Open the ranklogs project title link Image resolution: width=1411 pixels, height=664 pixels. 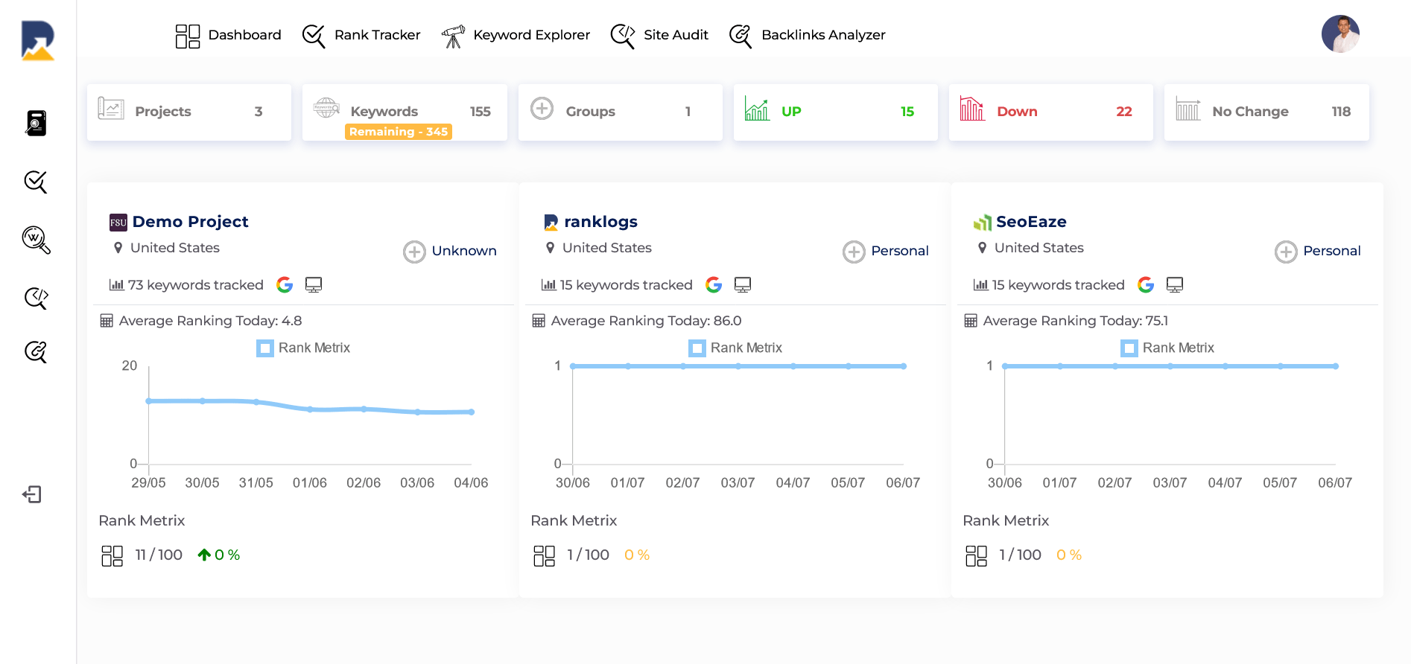[600, 222]
